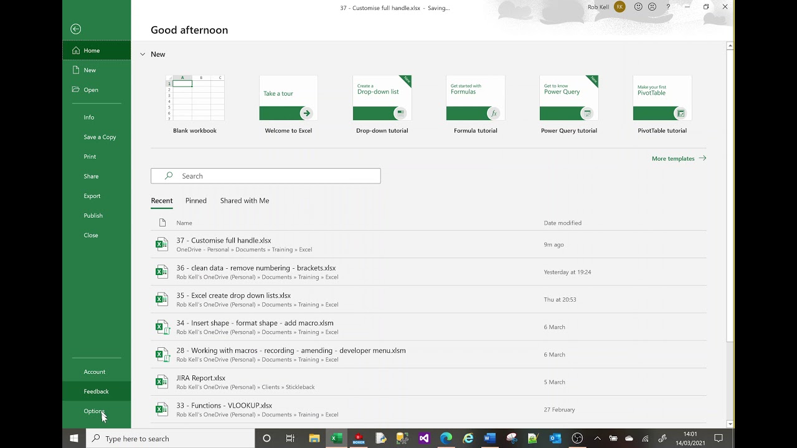Choose Publish in the sidebar

(x=97, y=215)
